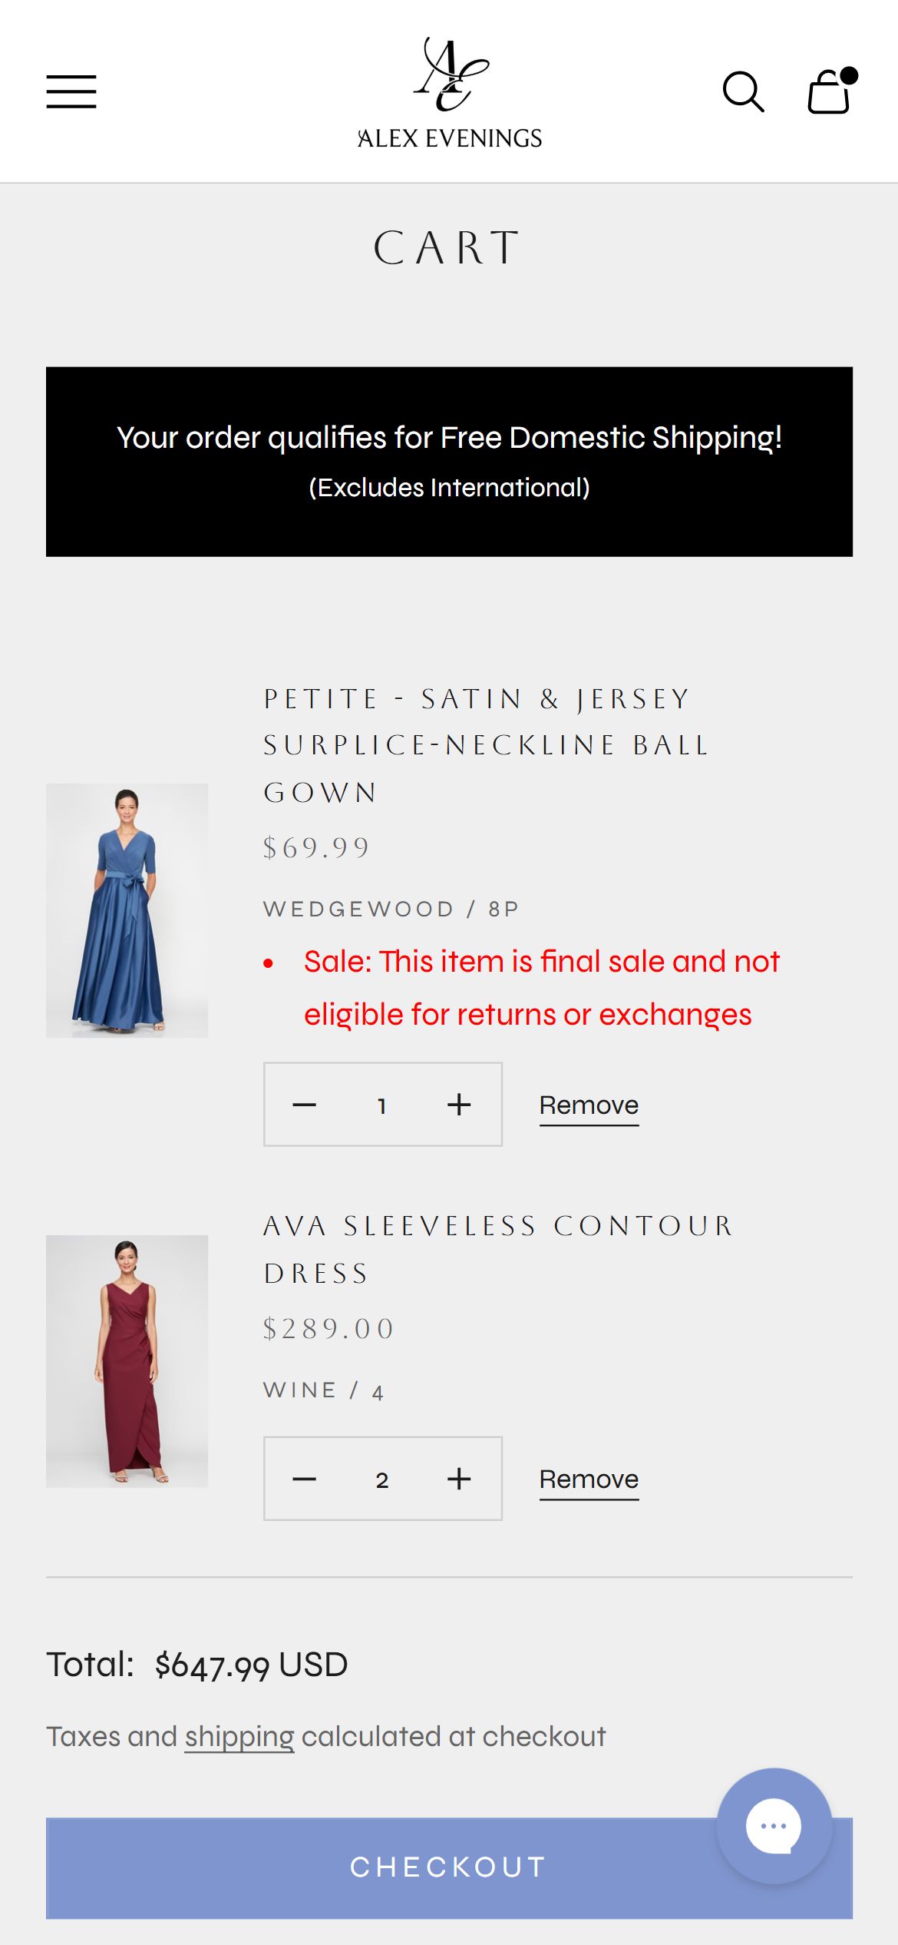Open the wine contour dress thumbnail
The image size is (898, 1945).
coord(127,1361)
